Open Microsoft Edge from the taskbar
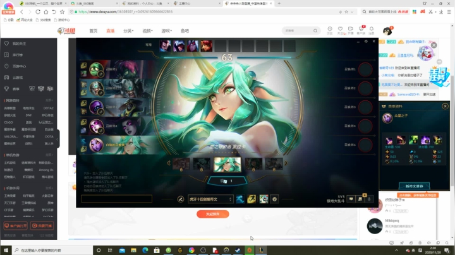This screenshot has height=255, width=455. 145,250
